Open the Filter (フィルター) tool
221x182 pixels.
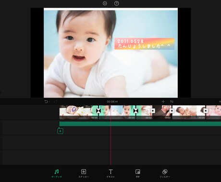165,173
